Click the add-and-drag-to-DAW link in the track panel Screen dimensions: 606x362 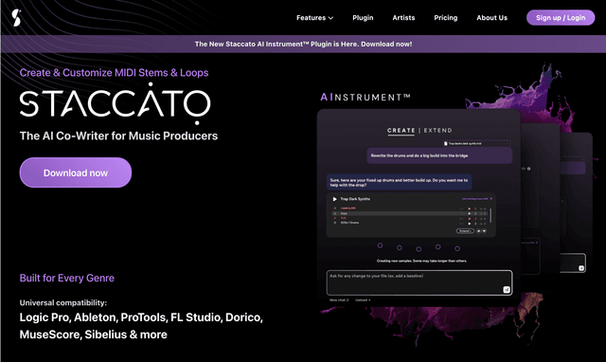[477, 199]
